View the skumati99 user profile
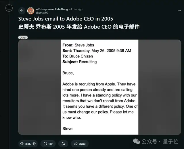Viewport: 184px width, 149px height. 42,13
